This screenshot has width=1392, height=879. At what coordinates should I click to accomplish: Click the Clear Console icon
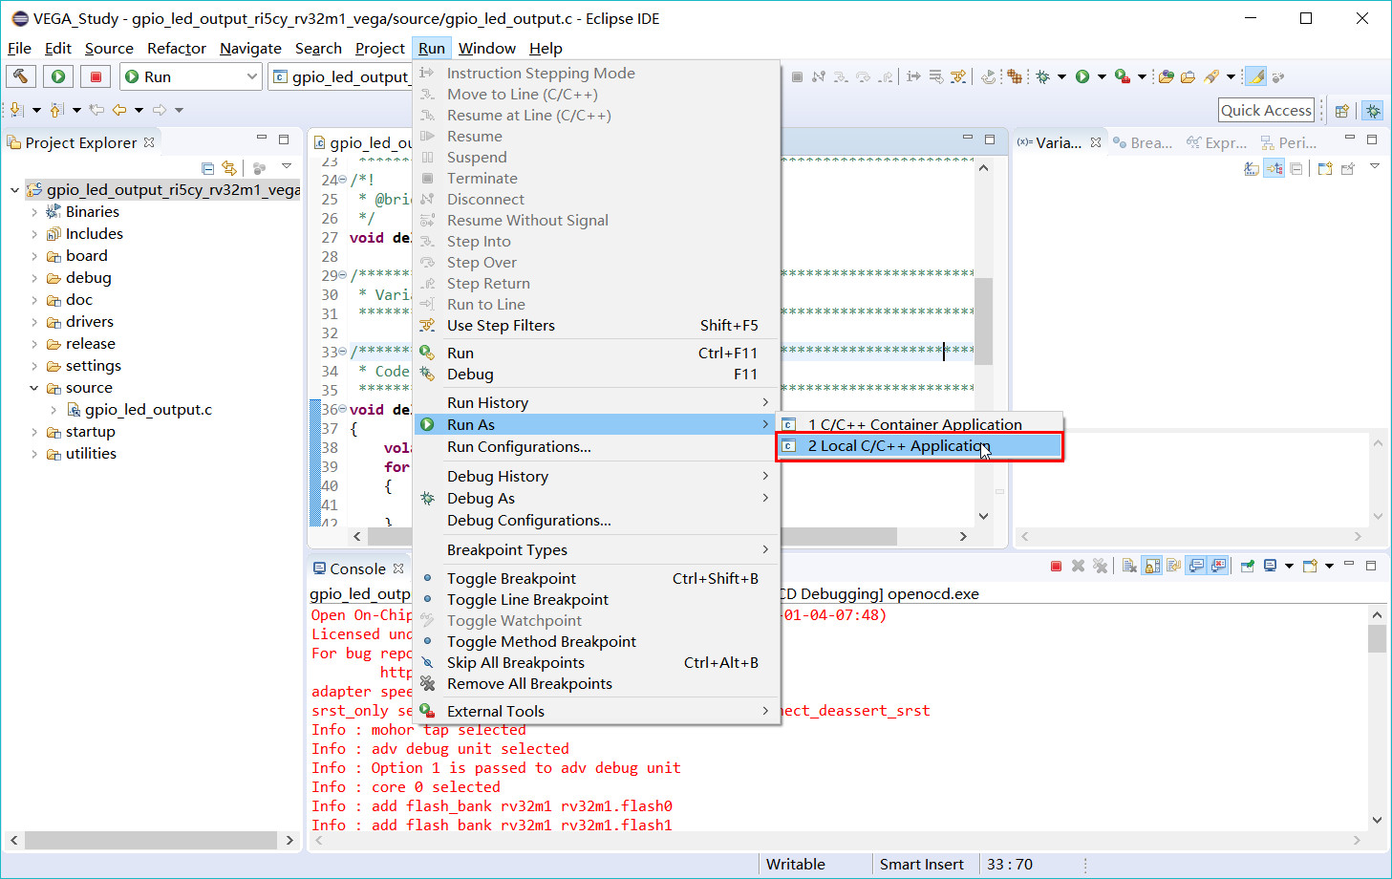1129,566
